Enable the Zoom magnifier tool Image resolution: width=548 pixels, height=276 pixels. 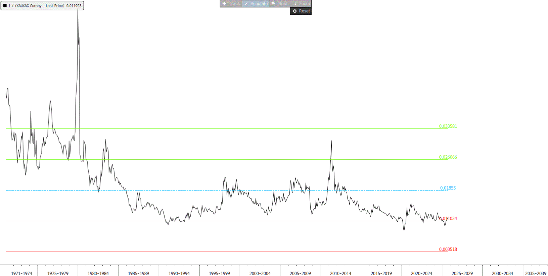point(301,4)
